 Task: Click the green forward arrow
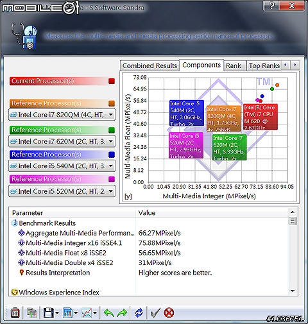(x=122, y=313)
